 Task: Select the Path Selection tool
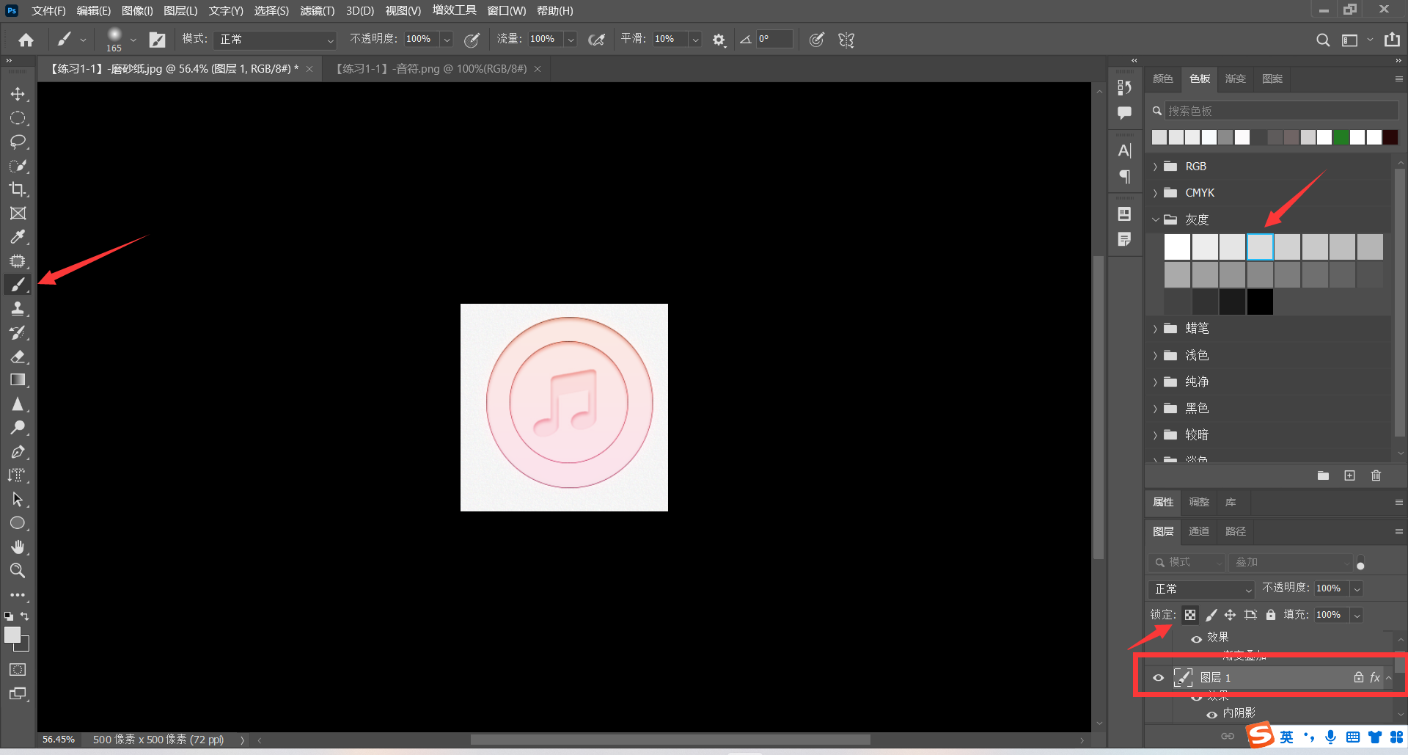pyautogui.click(x=18, y=500)
